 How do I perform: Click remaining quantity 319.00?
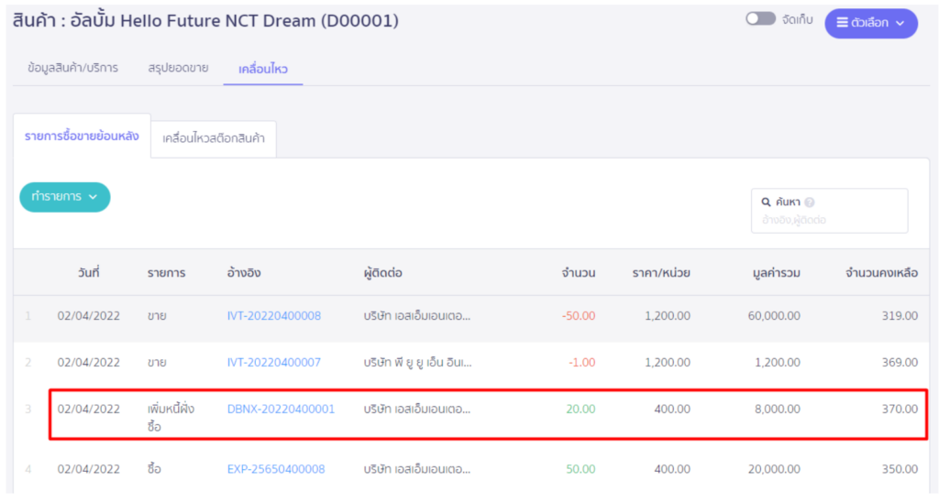point(900,316)
